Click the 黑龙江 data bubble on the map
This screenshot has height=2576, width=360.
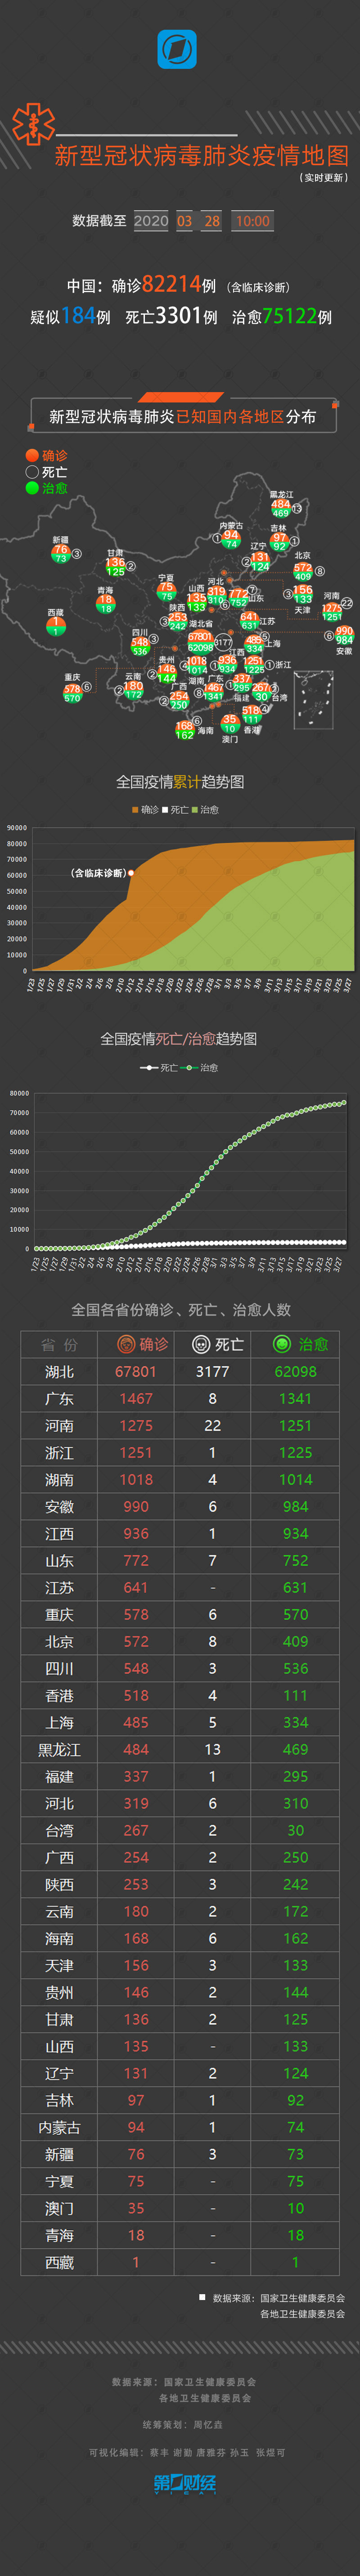281,508
